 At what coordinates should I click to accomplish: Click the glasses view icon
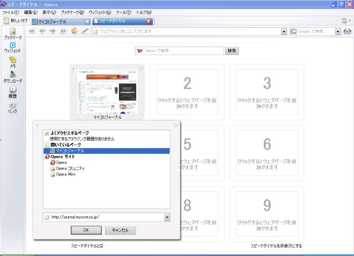(x=347, y=31)
